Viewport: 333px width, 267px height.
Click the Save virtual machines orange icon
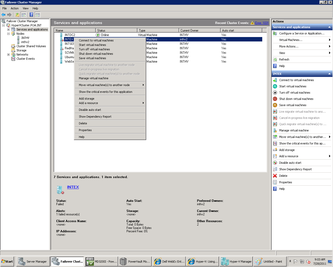(275, 105)
